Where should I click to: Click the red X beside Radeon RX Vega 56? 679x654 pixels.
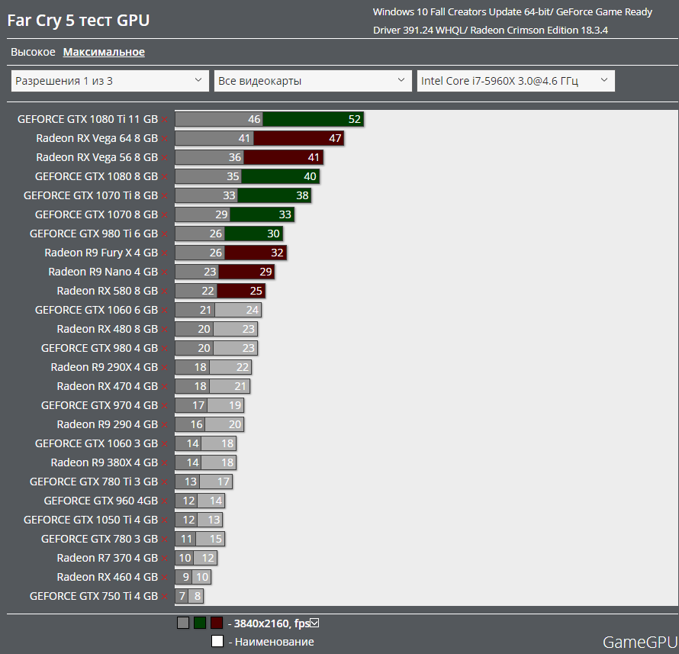(x=165, y=158)
